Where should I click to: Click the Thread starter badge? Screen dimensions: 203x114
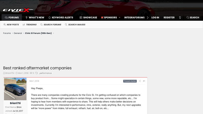130,81
